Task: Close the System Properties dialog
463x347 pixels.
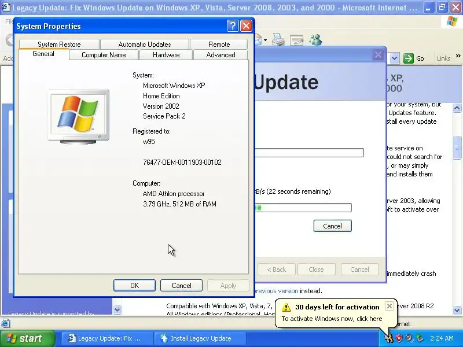Action: point(246,26)
